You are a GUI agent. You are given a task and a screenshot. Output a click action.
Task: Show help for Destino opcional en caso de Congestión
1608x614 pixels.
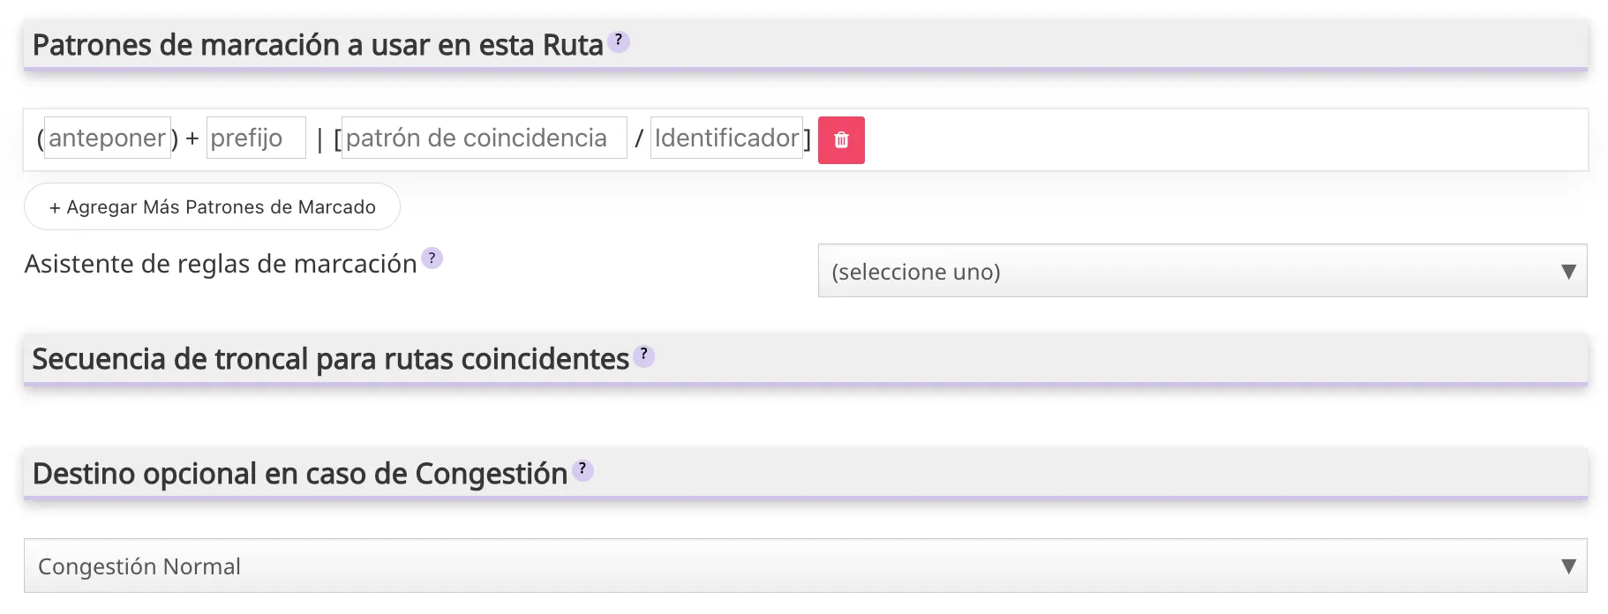coord(582,469)
